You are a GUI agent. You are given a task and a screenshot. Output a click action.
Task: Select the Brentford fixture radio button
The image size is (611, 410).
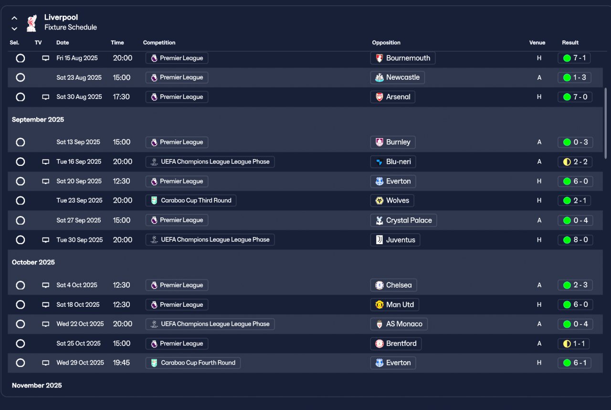tap(20, 344)
